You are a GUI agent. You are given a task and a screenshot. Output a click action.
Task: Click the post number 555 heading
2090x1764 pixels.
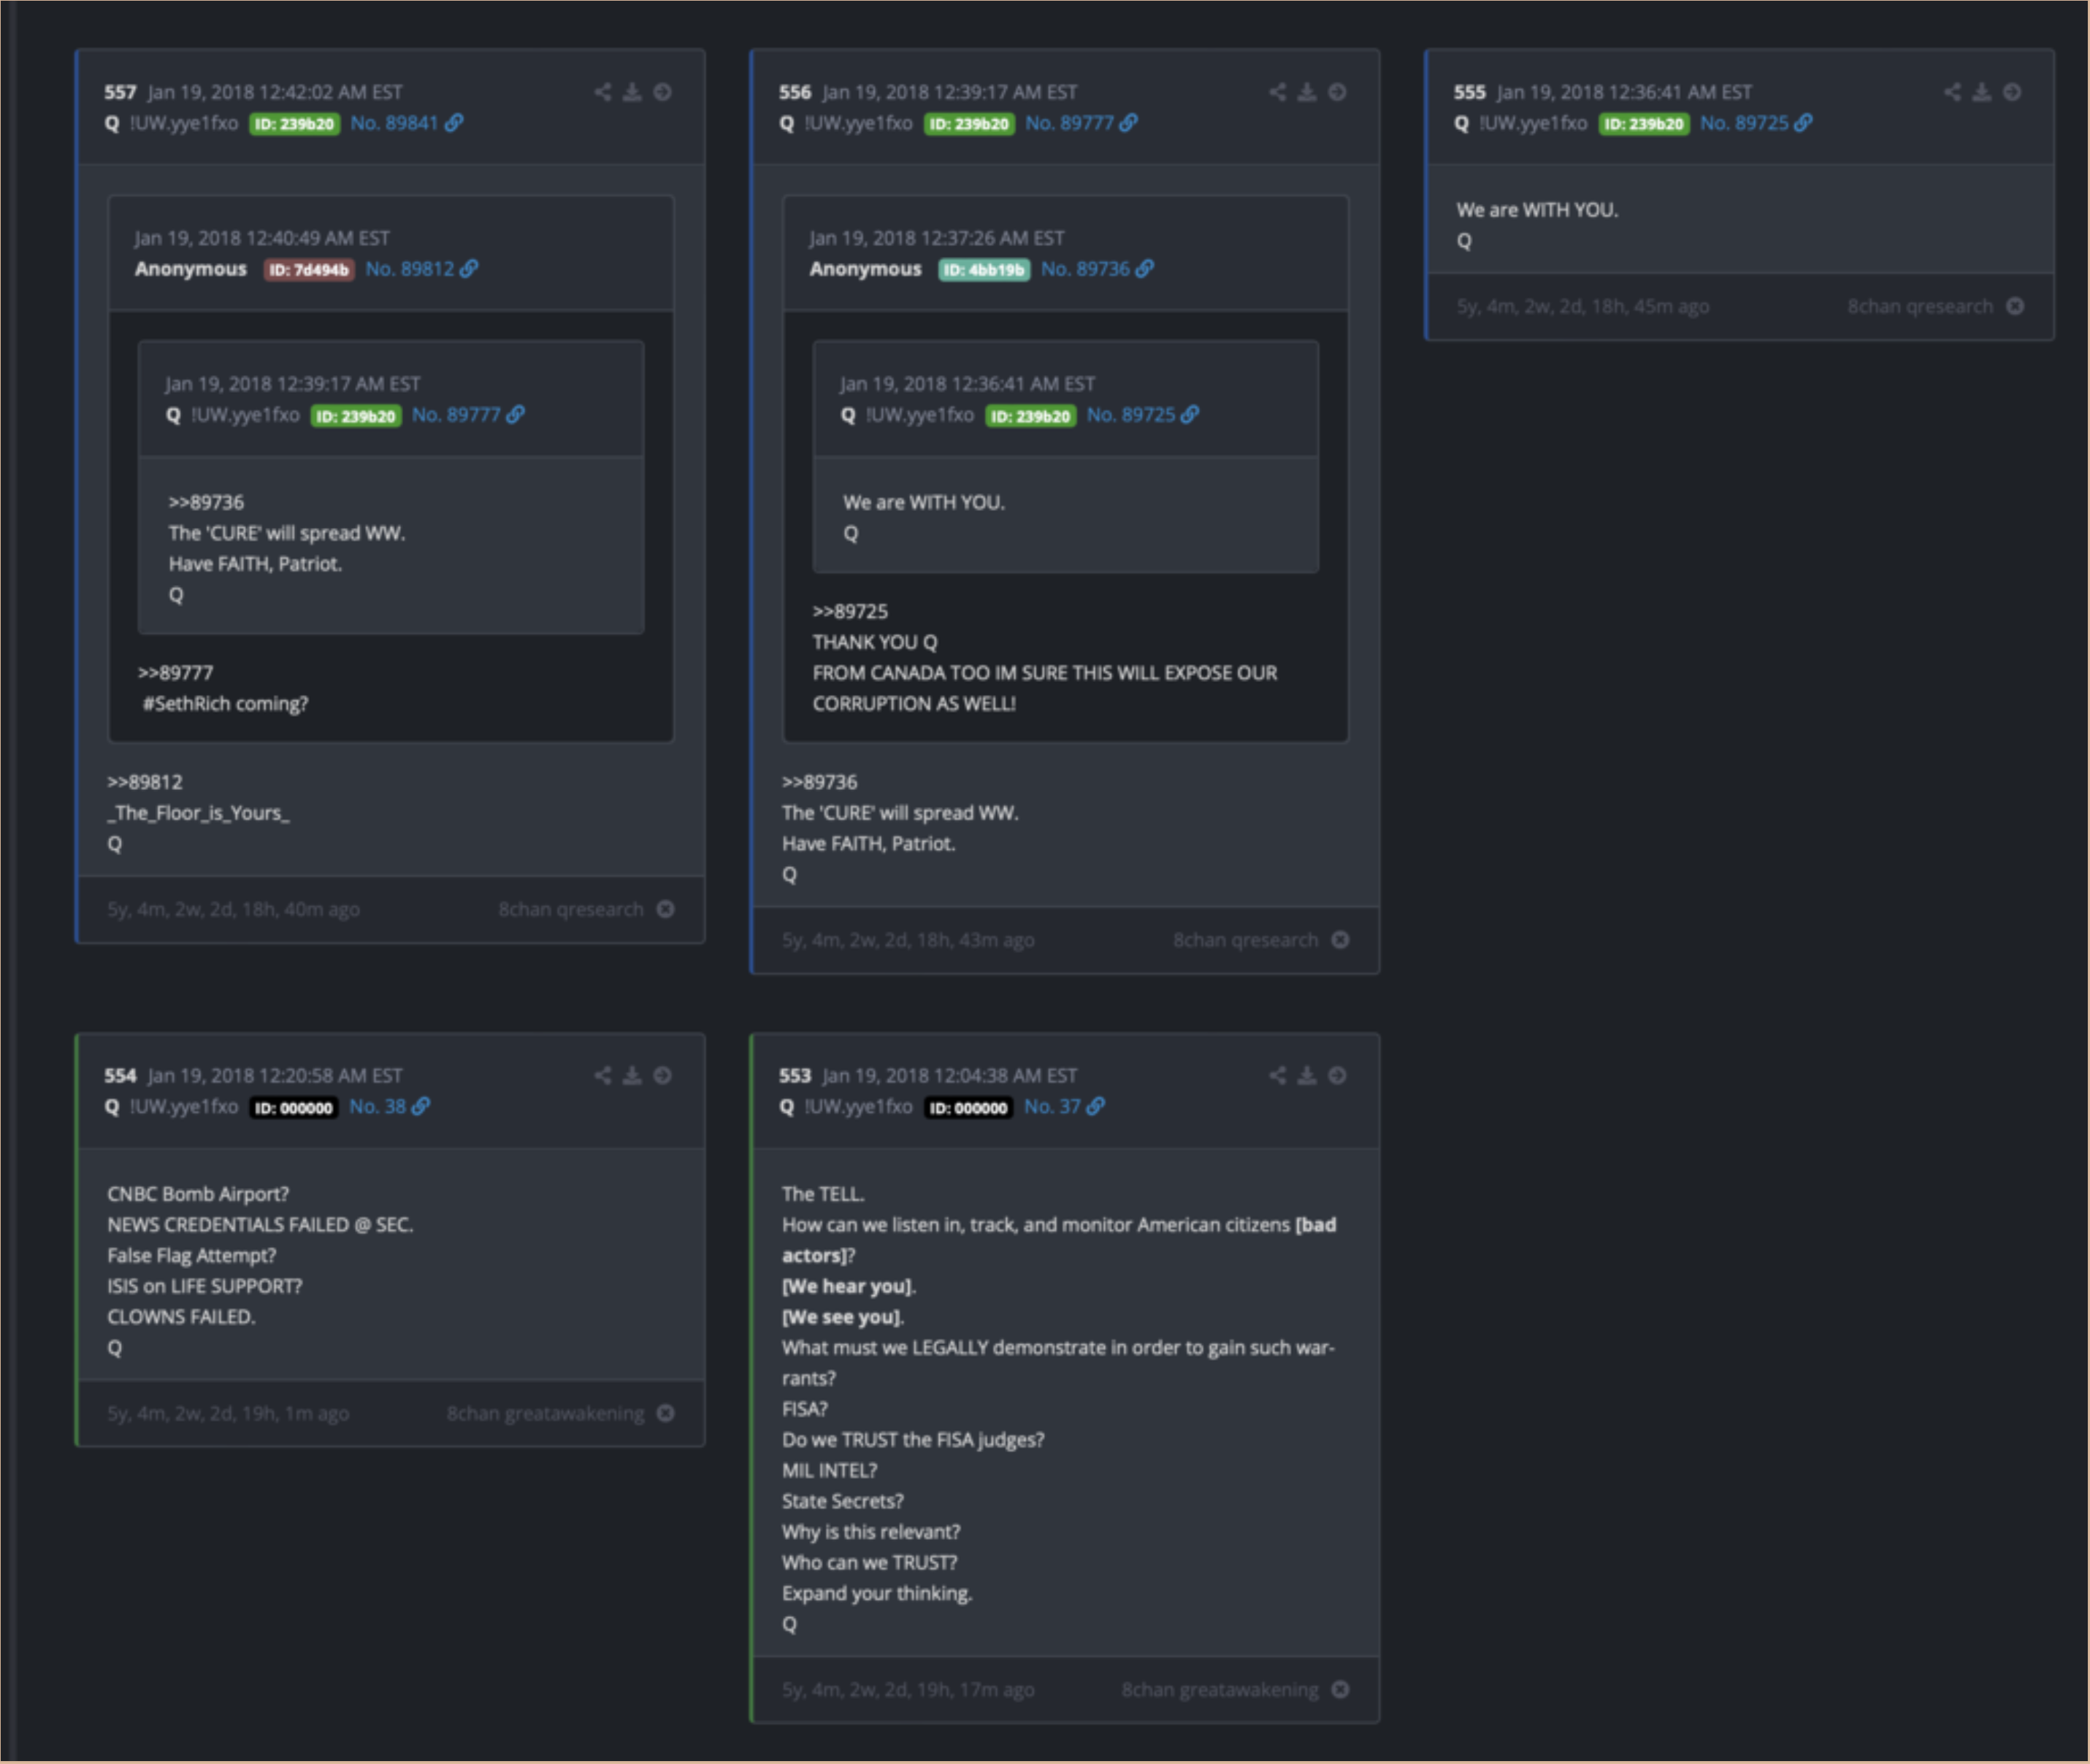pos(1470,92)
